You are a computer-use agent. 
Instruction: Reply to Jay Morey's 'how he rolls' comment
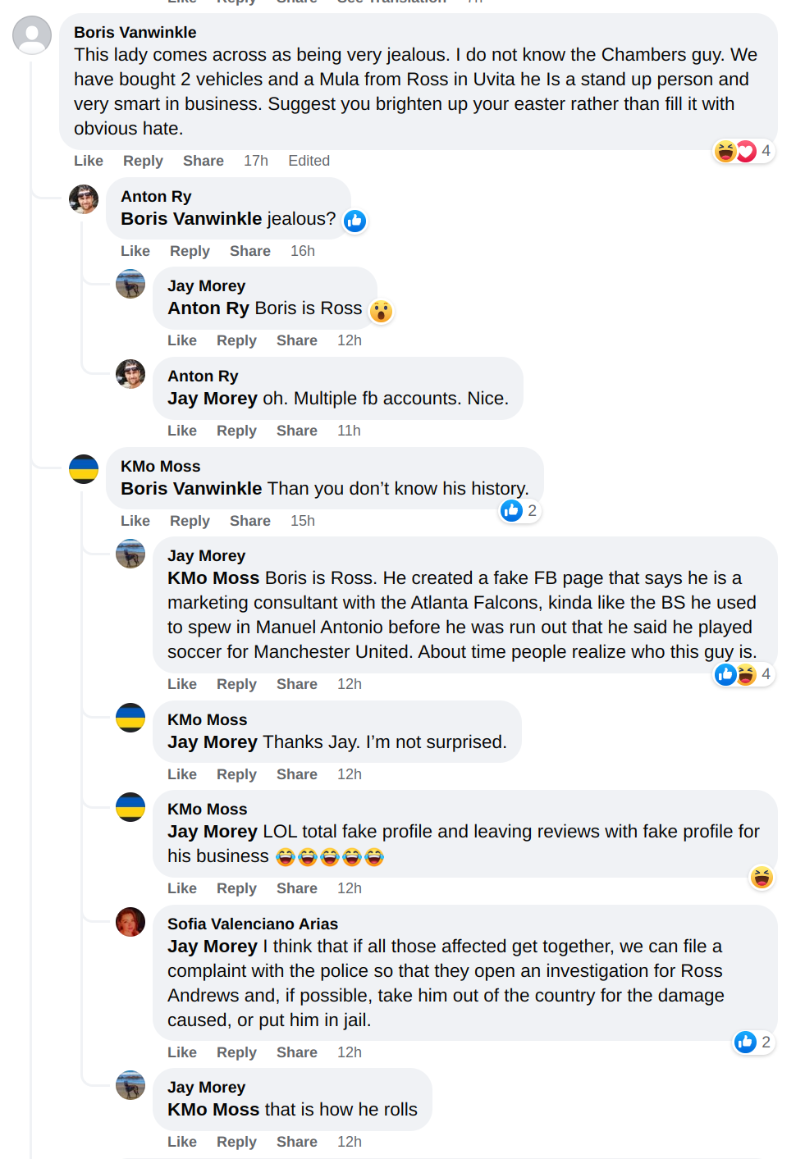click(236, 1142)
